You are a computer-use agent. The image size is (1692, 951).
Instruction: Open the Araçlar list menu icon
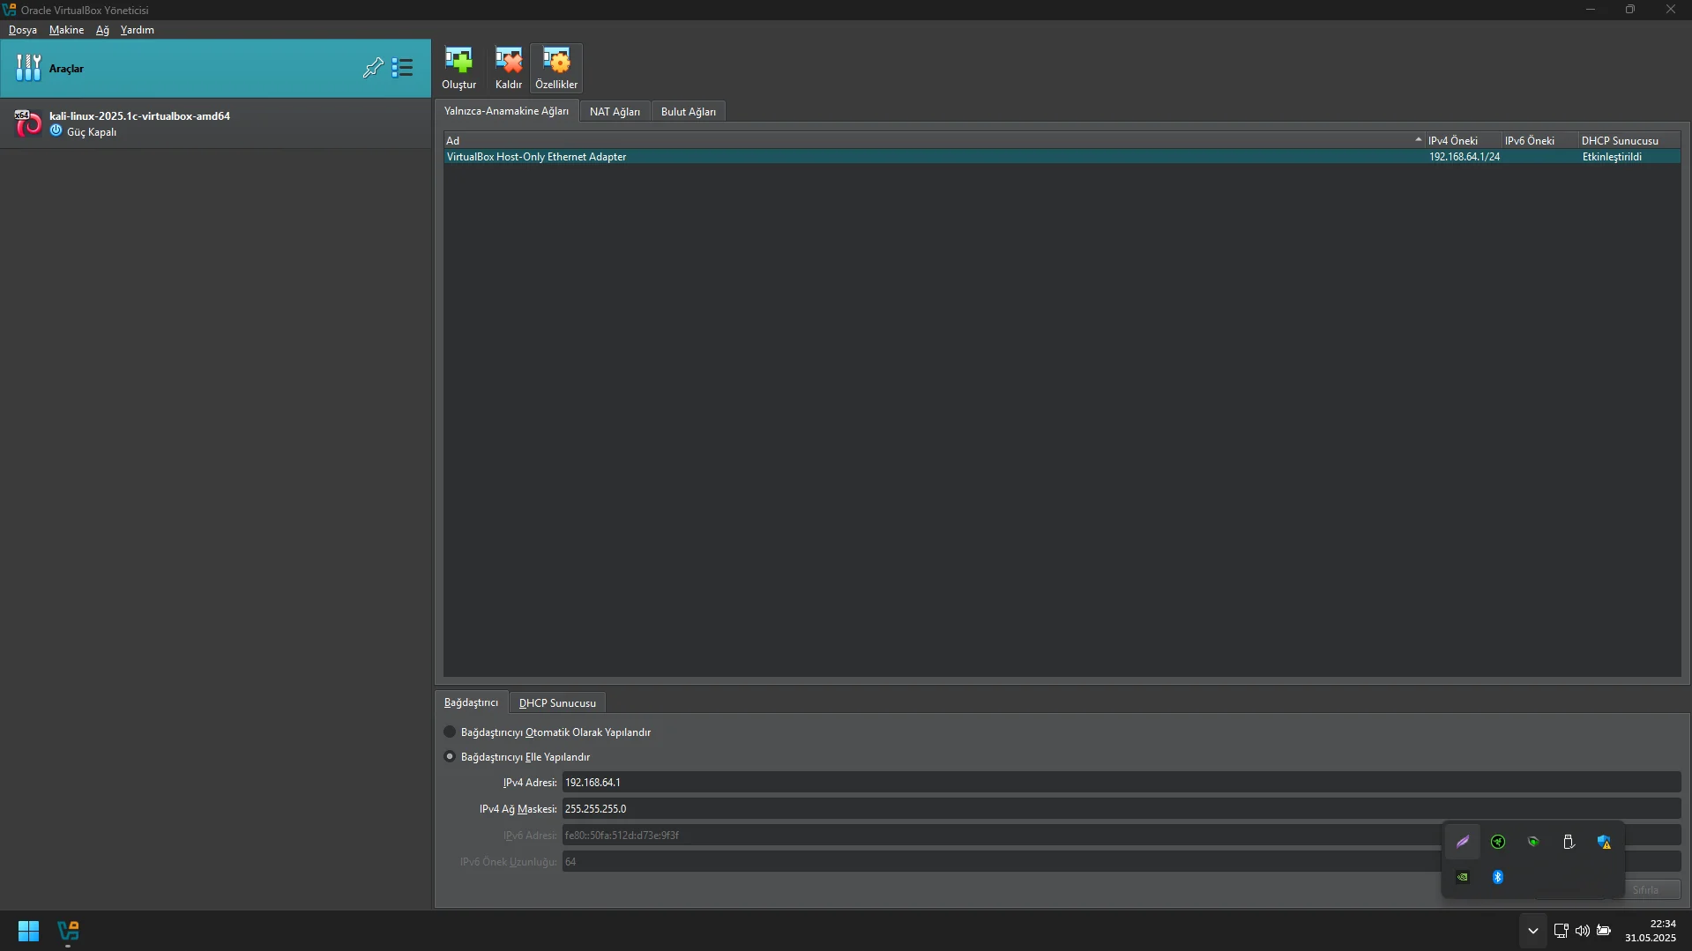[x=403, y=68]
